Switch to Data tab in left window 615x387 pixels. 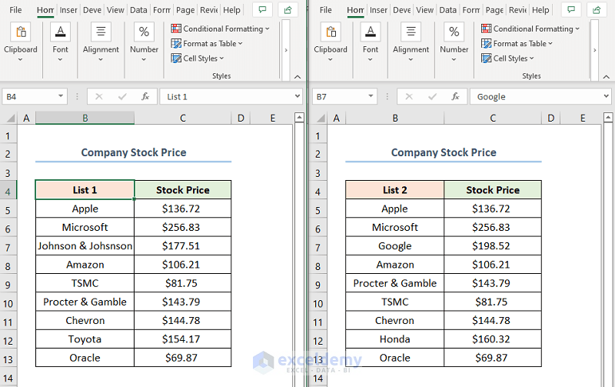pyautogui.click(x=138, y=10)
